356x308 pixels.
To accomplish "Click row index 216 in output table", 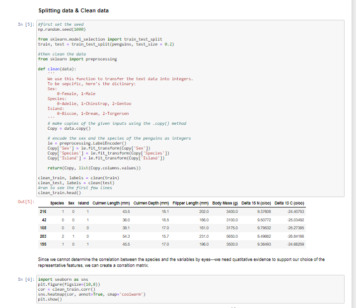I will 43,211.
